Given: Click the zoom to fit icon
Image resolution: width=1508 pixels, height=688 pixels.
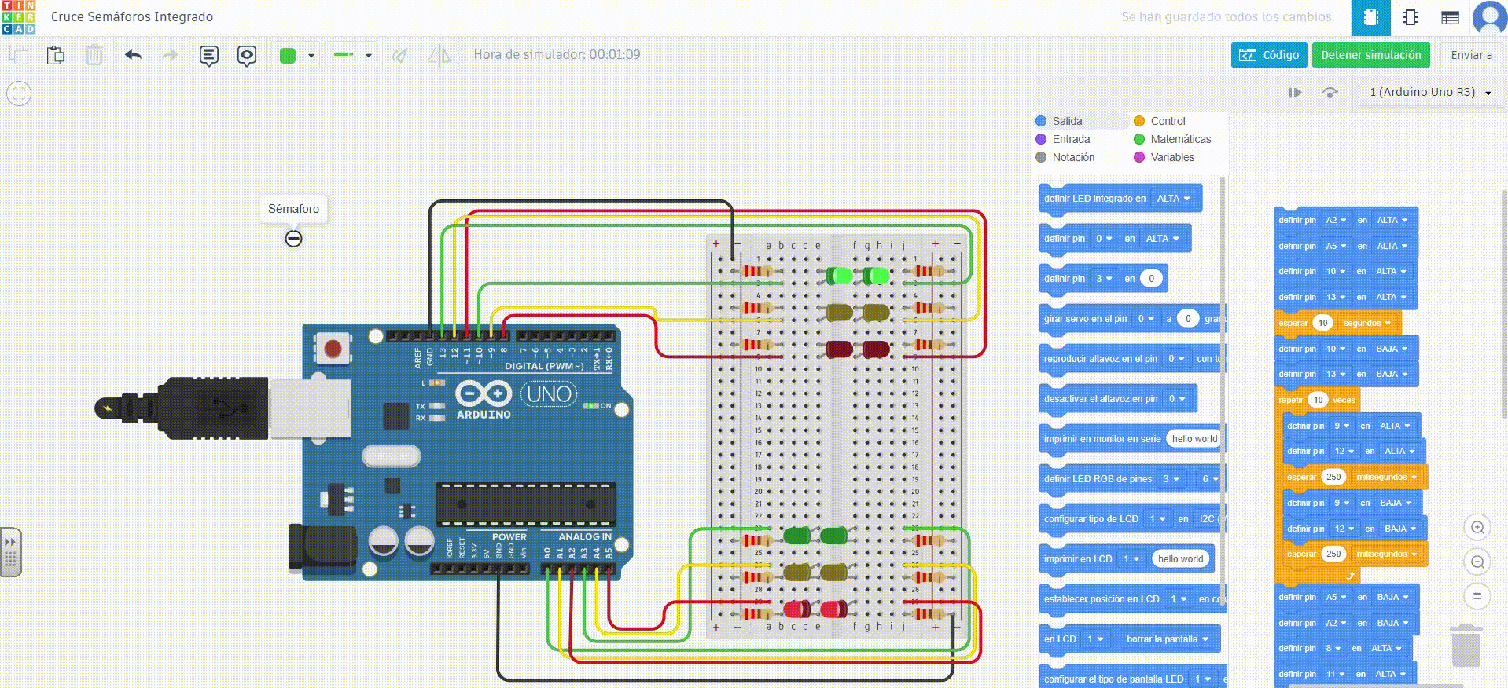Looking at the screenshot, I should (19, 93).
